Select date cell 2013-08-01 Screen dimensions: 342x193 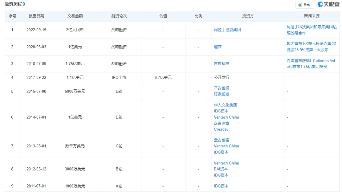(x=36, y=146)
